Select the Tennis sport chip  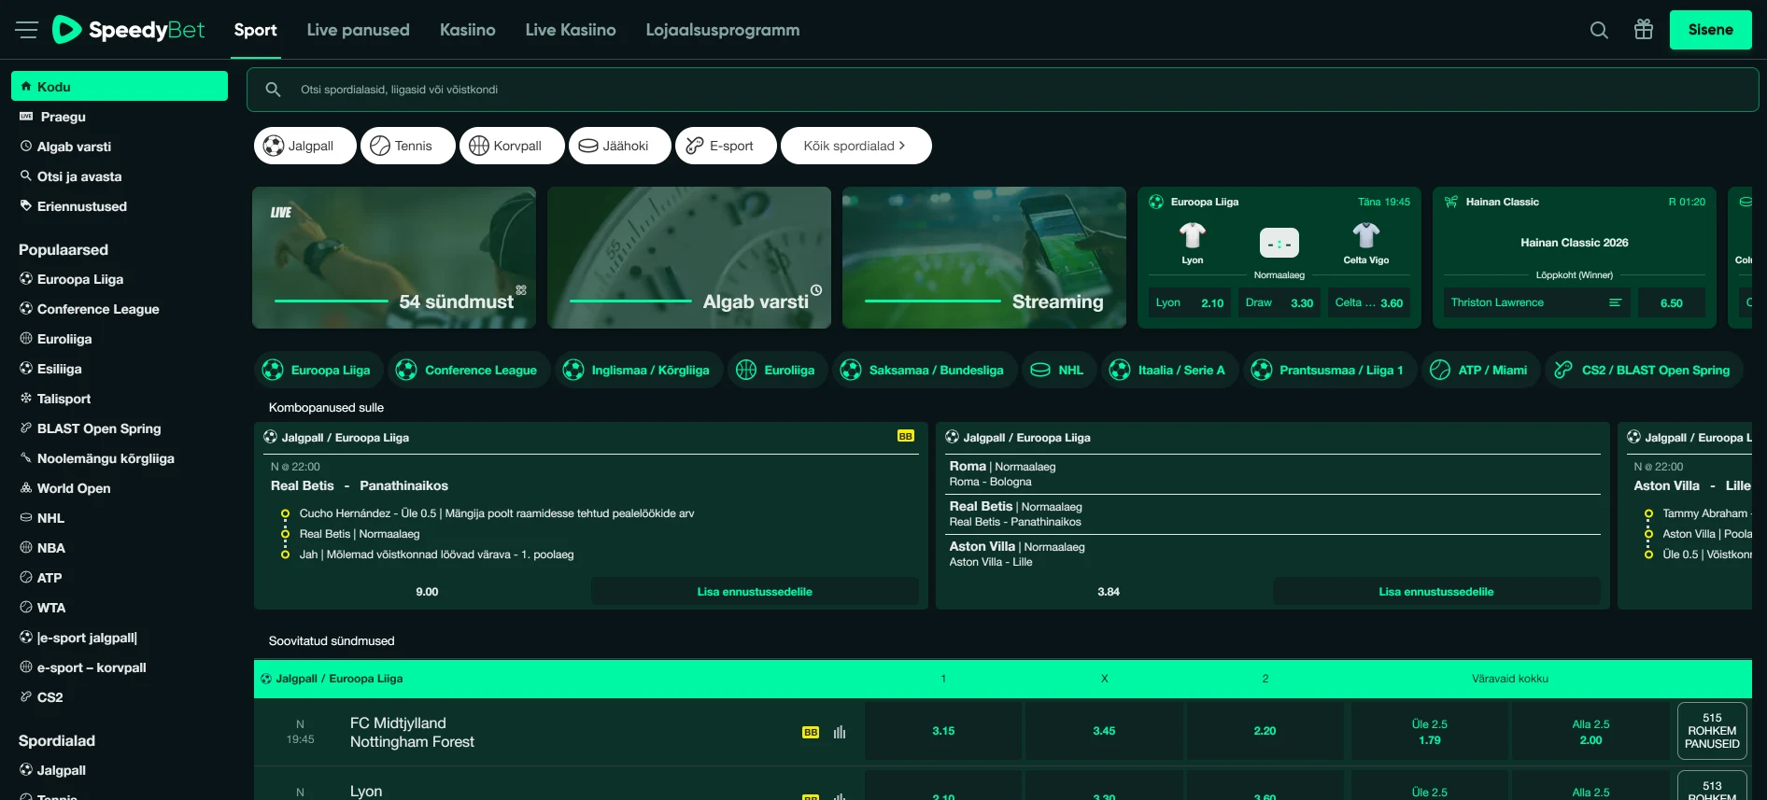(408, 146)
